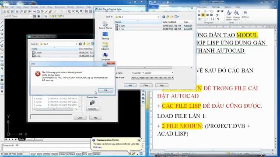Click Close in Add File to Startup Suite dialog
Screen dimensions: 280x157
coord(146,85)
